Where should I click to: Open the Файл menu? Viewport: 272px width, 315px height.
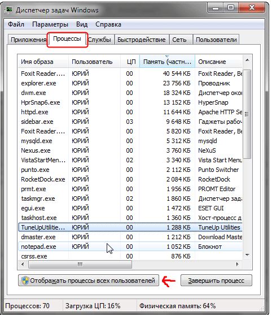pyautogui.click(x=16, y=24)
